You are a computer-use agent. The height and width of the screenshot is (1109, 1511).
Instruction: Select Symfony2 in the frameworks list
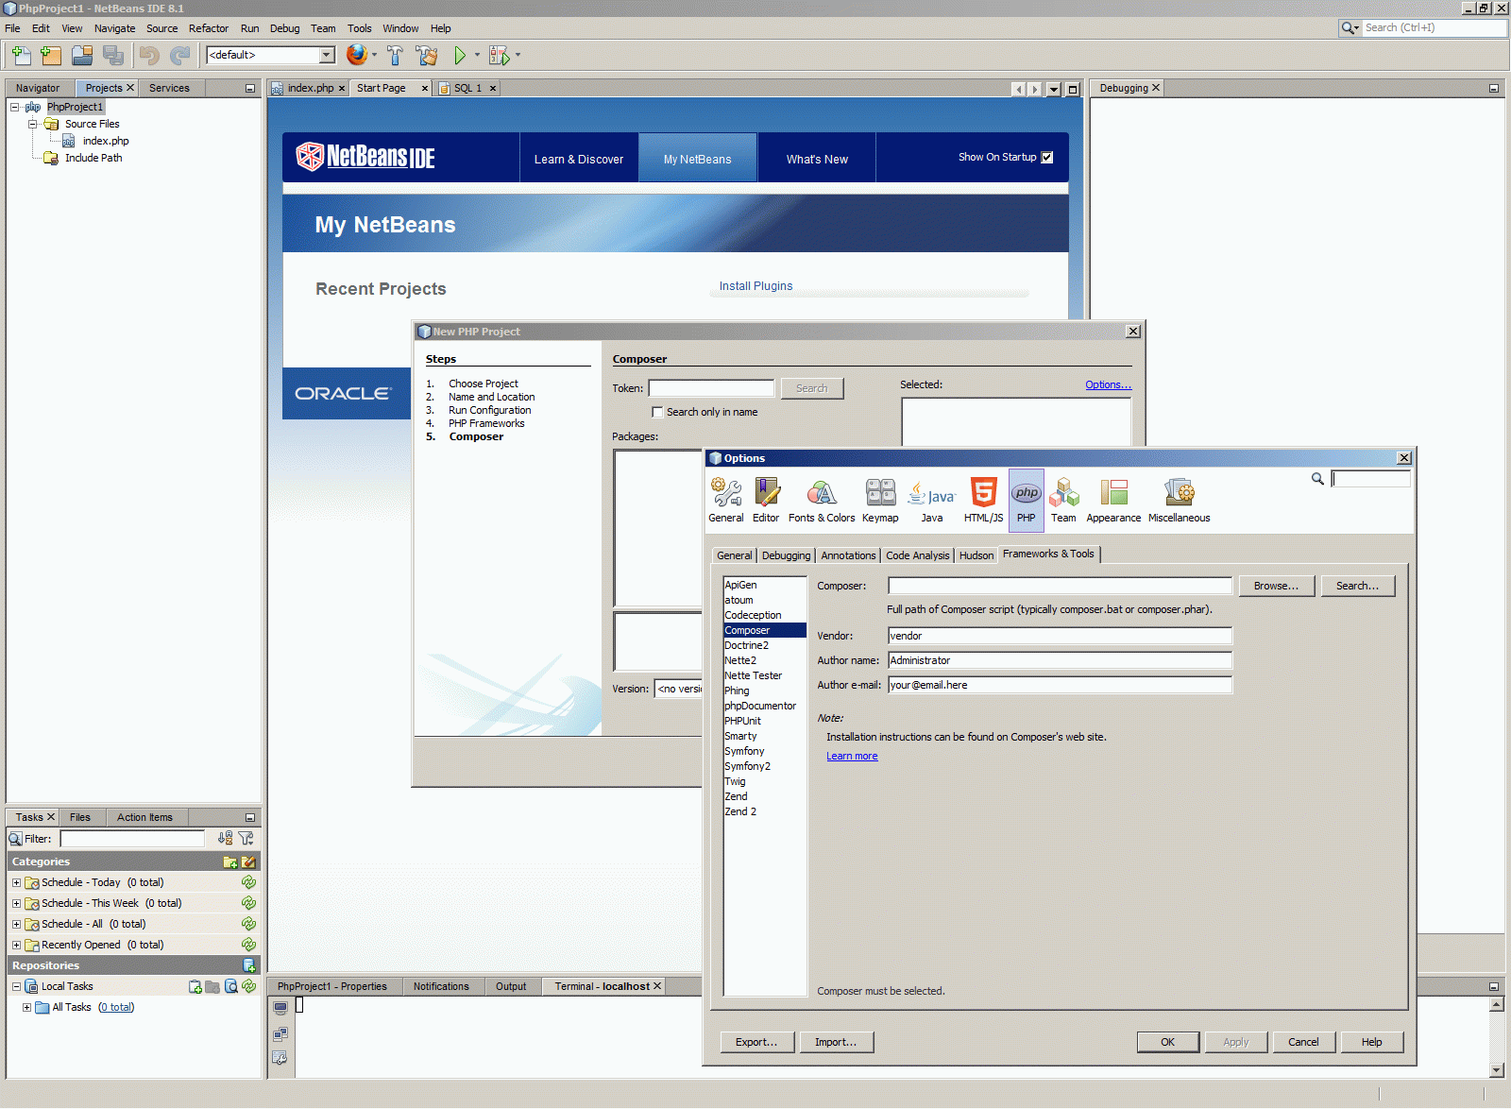[x=765, y=766]
